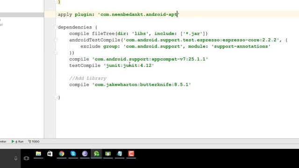Click the 'libs' string literal
Viewport: 299px width, 168px height.
(140, 34)
